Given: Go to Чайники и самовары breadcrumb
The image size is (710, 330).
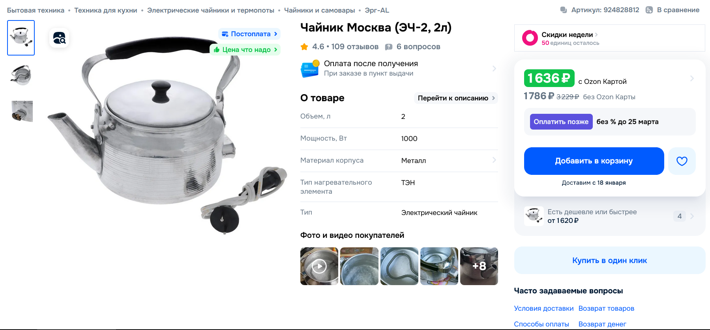Looking at the screenshot, I should (319, 10).
